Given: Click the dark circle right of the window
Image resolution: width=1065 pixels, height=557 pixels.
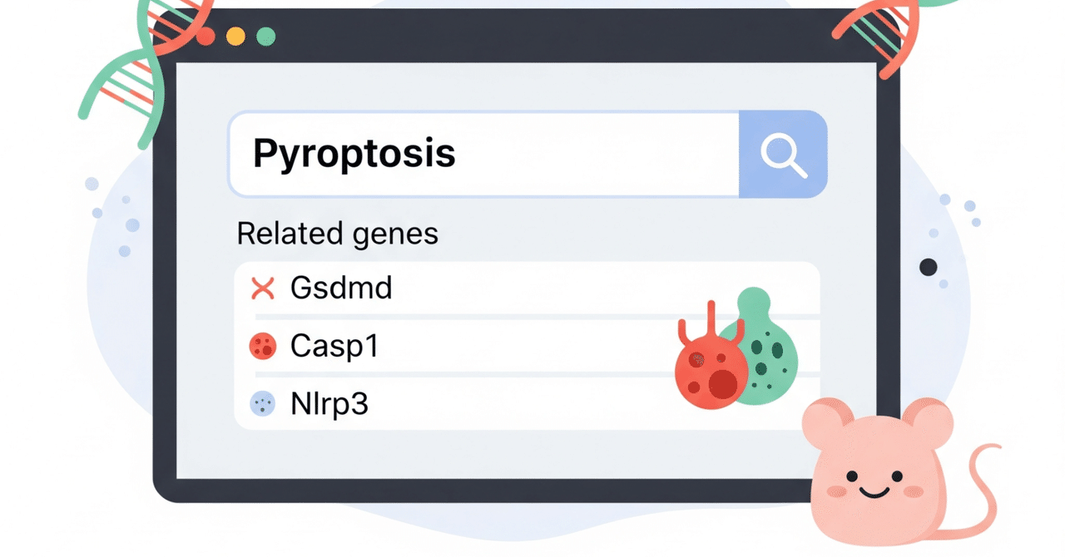Looking at the screenshot, I should point(928,267).
